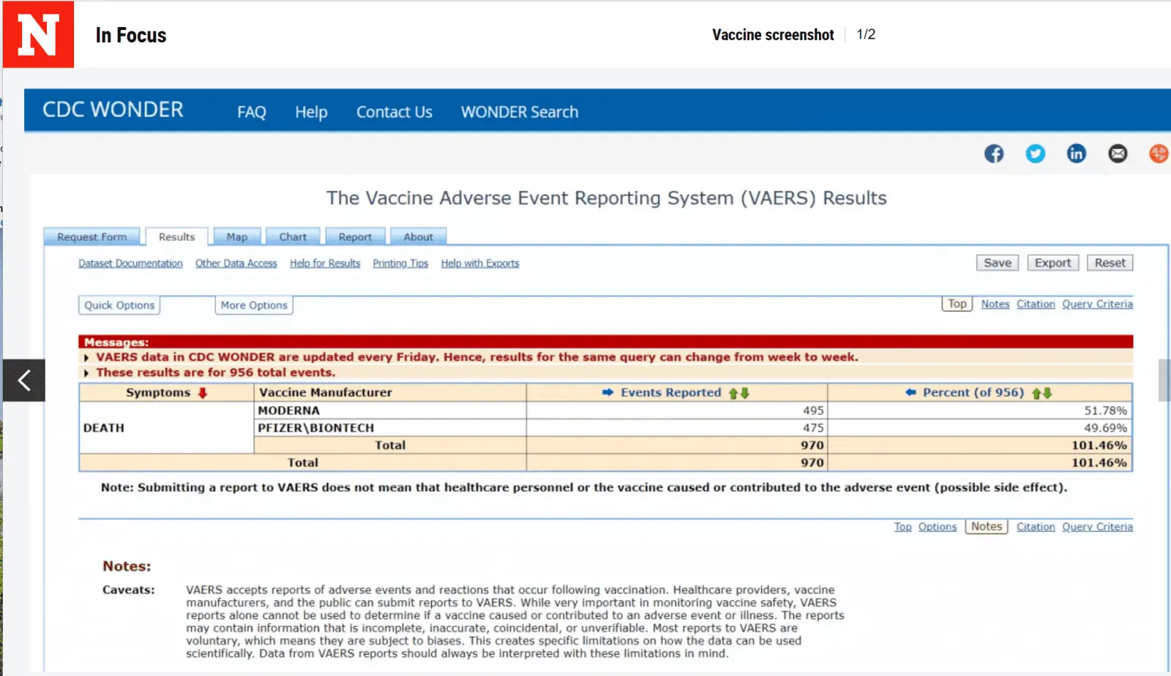Click the orange syndication icon
1171x676 pixels.
(1158, 154)
